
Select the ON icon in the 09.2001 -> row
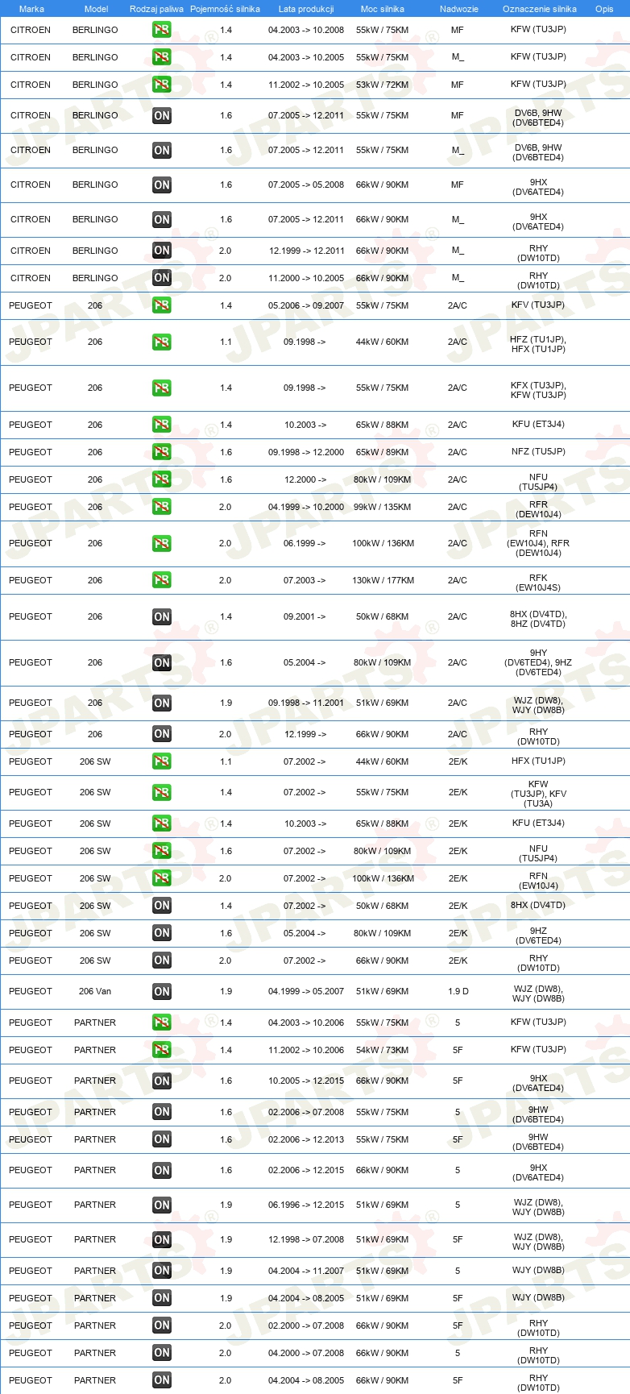(x=162, y=616)
